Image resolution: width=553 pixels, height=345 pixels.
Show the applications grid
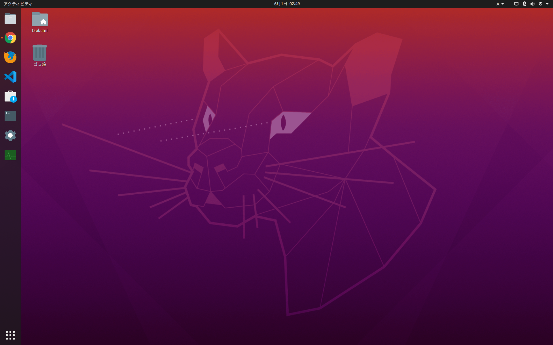10,335
